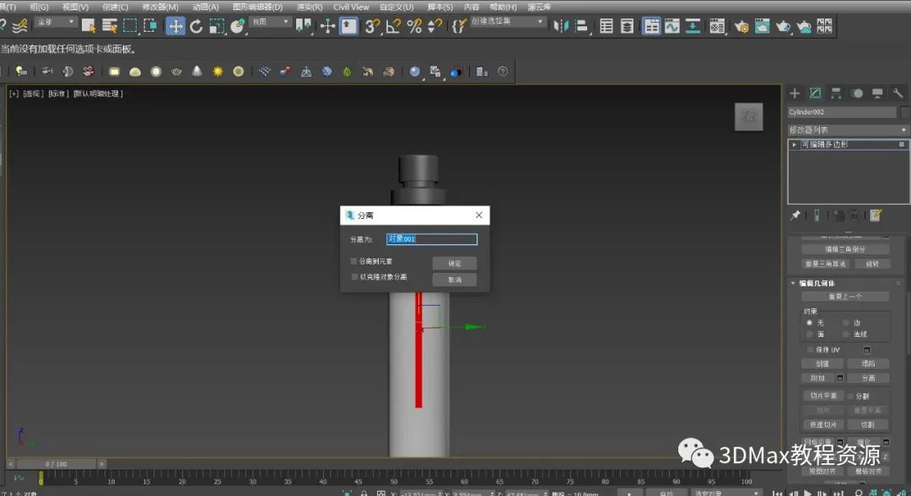The width and height of the screenshot is (911, 496).
Task: Switch to the Modify panel tab icon
Action: tap(816, 93)
